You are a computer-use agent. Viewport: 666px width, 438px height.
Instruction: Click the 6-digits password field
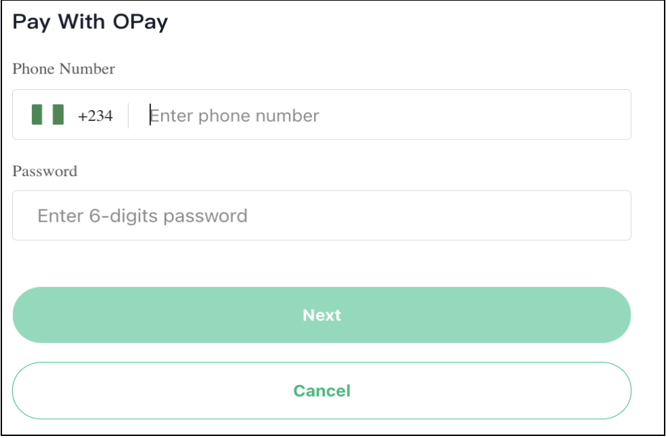[x=321, y=215]
